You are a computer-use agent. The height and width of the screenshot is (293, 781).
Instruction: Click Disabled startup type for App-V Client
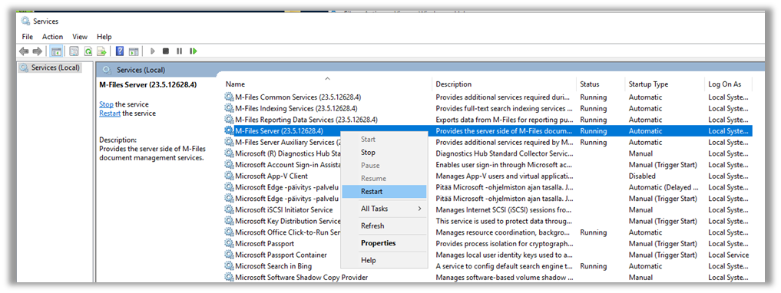coord(642,176)
